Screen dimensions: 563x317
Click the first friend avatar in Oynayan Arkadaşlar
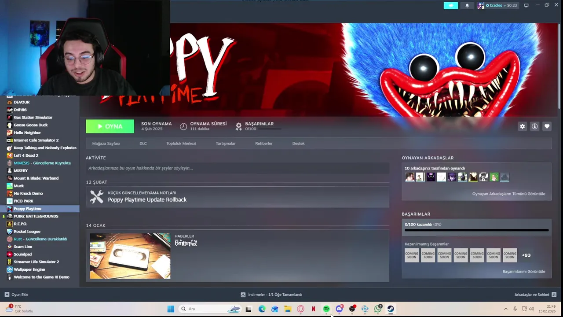point(409,177)
